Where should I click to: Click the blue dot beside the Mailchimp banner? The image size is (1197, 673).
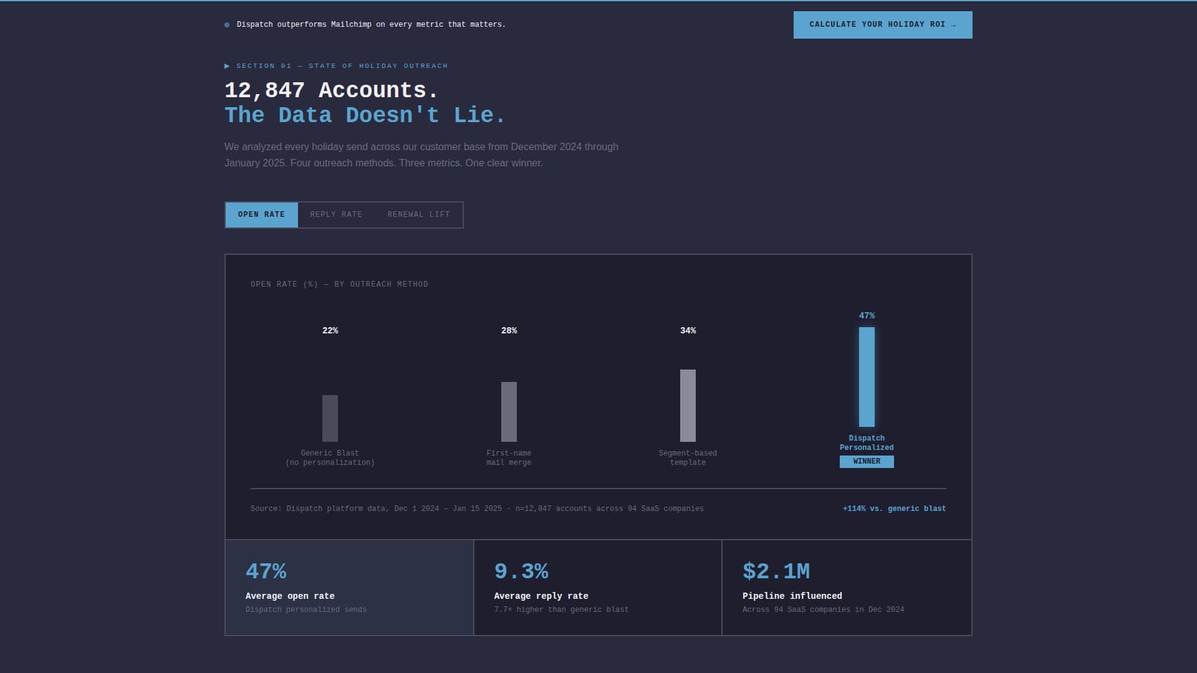tap(227, 25)
